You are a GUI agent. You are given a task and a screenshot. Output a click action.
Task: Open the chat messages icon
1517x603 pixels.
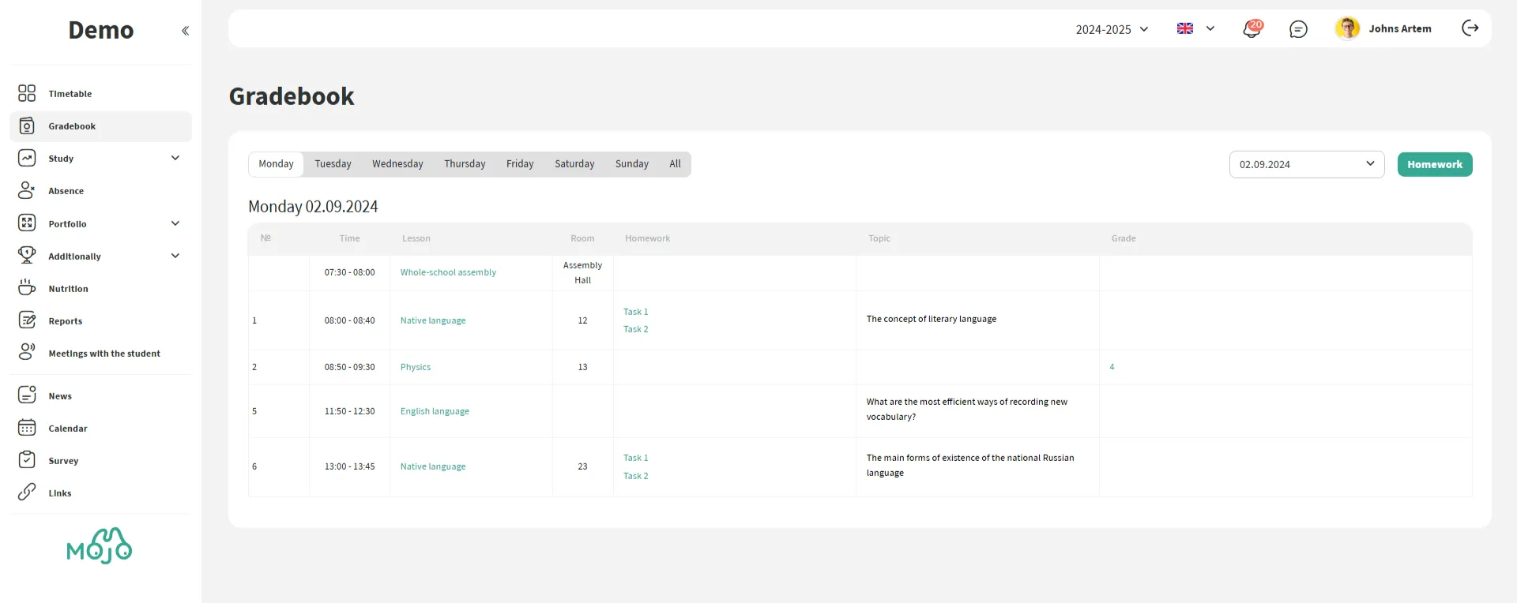[1298, 29]
